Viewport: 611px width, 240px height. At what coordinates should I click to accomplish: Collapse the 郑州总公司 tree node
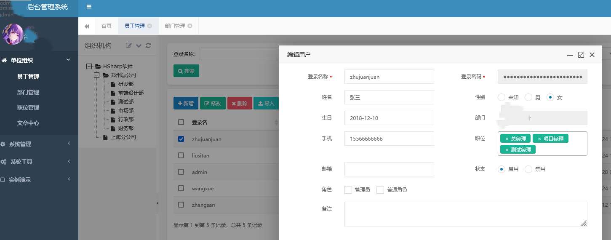coord(96,75)
